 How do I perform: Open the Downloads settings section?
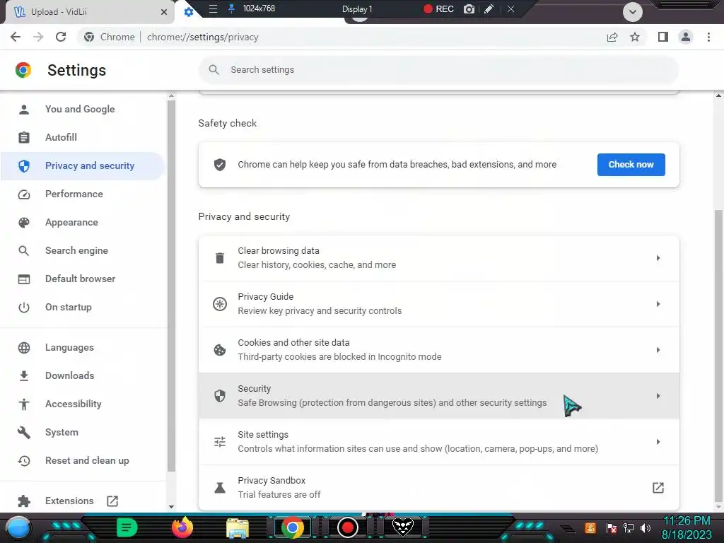(x=82, y=376)
